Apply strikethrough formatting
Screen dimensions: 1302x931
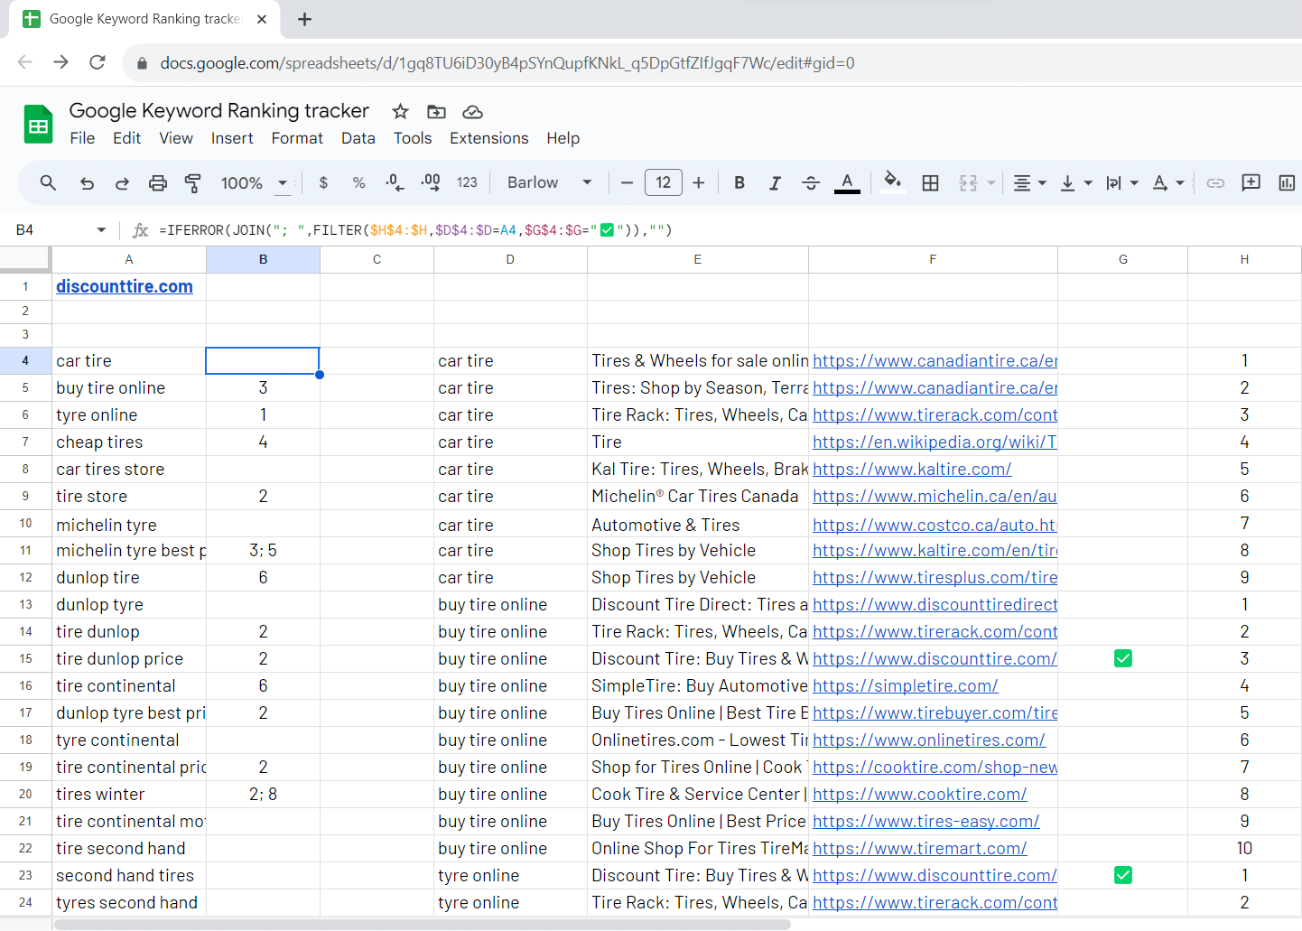[x=810, y=183]
